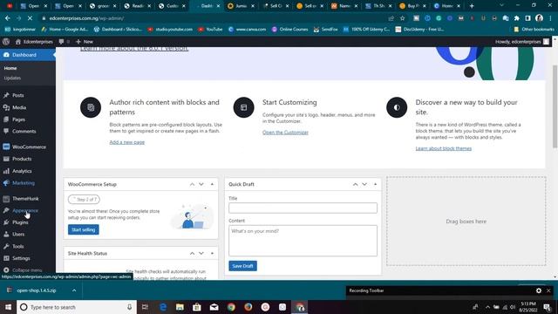Click the Step 2 of 7 badge

pos(84,200)
